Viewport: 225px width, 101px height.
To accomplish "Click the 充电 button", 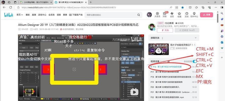I will (x=165, y=30).
